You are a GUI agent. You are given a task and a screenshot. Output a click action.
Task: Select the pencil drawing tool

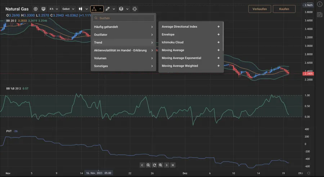pyautogui.click(x=108, y=9)
